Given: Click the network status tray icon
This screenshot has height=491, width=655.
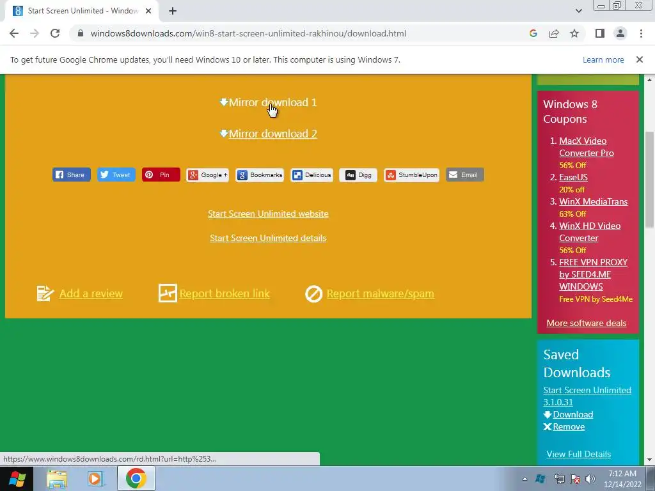Looking at the screenshot, I should coord(559,479).
